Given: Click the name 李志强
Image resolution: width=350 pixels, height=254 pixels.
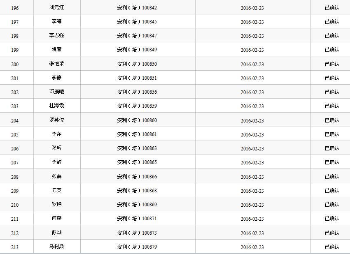Looking at the screenshot, I should tap(56, 36).
